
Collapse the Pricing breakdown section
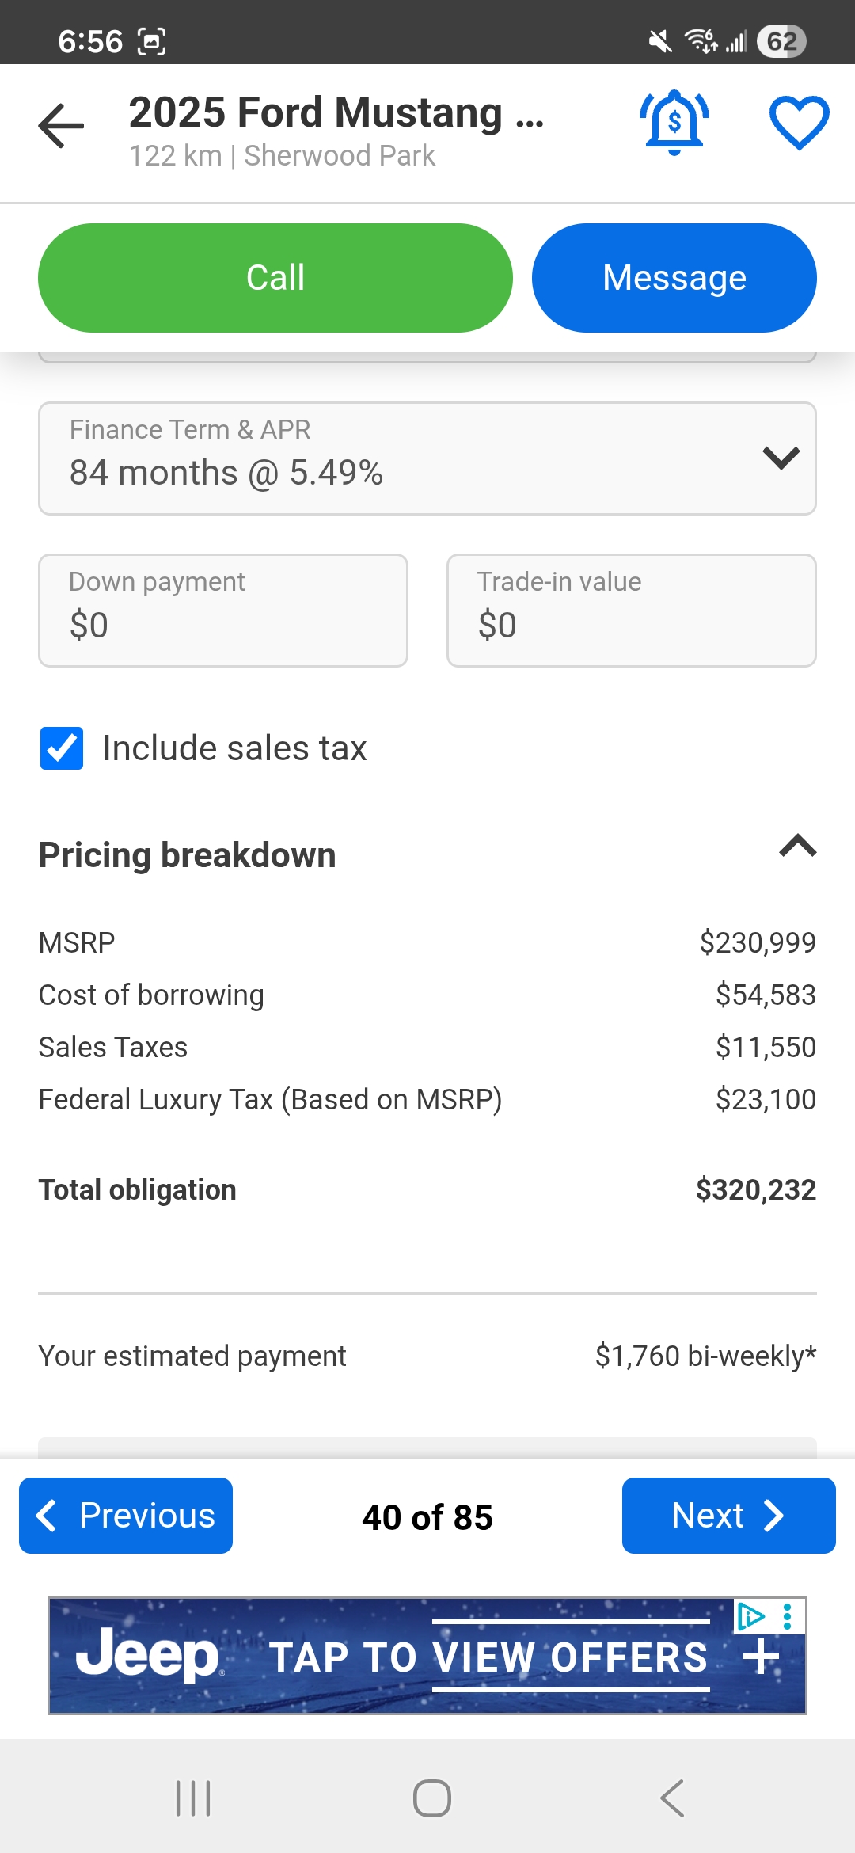tap(797, 847)
